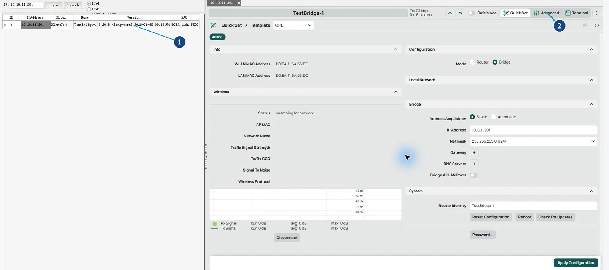This screenshot has width=609, height=270.
Task: Click the bridge IP Address input field
Action: click(533, 130)
